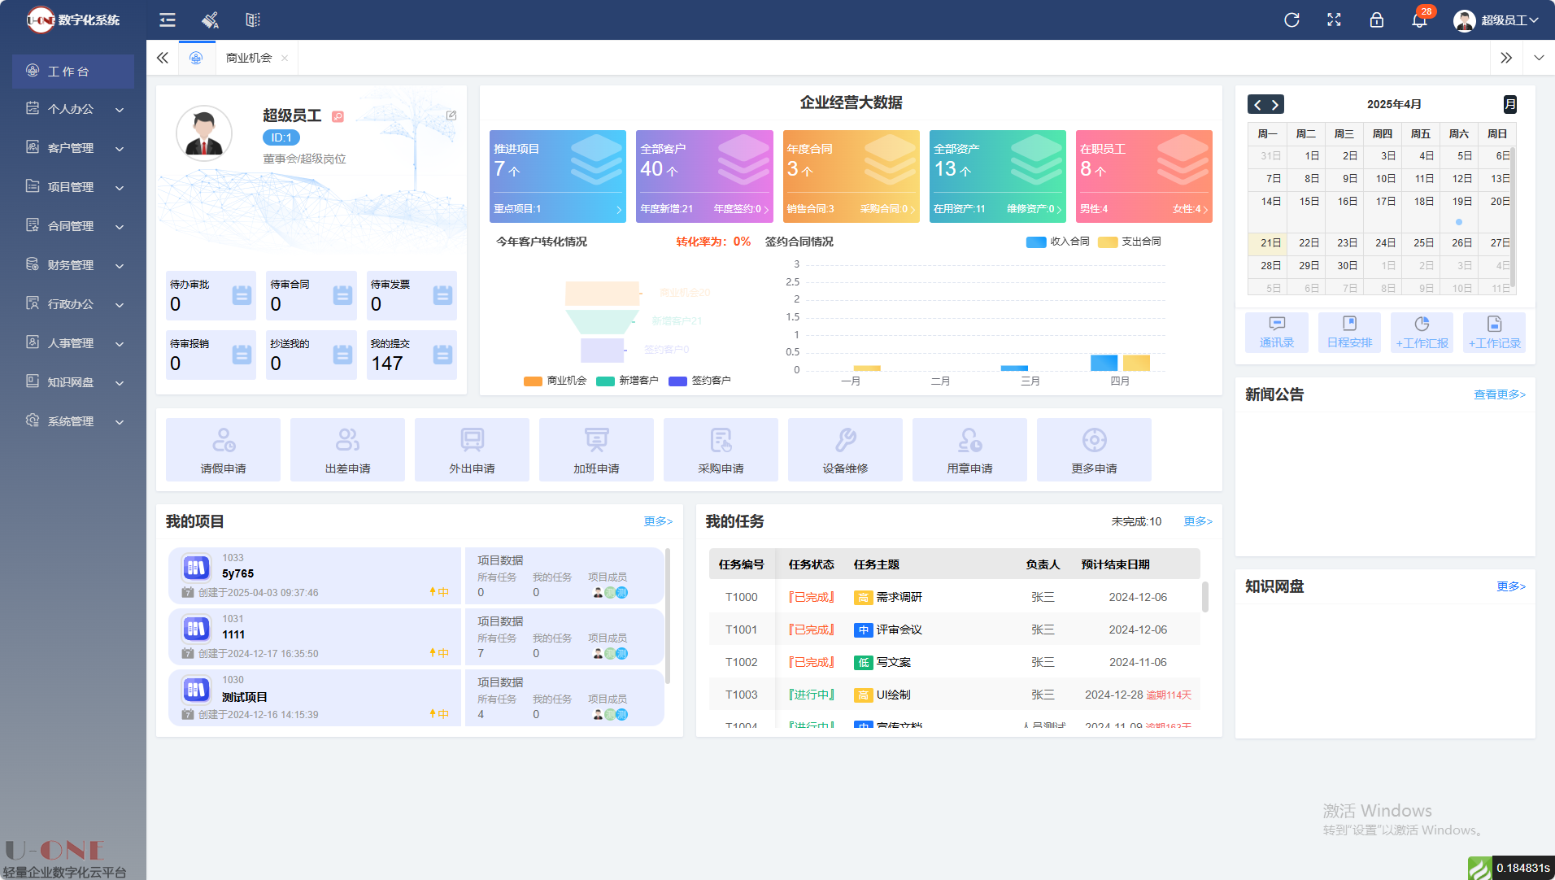Expand 人事管理 menu
Screen dimensions: 1555x880
[73, 343]
